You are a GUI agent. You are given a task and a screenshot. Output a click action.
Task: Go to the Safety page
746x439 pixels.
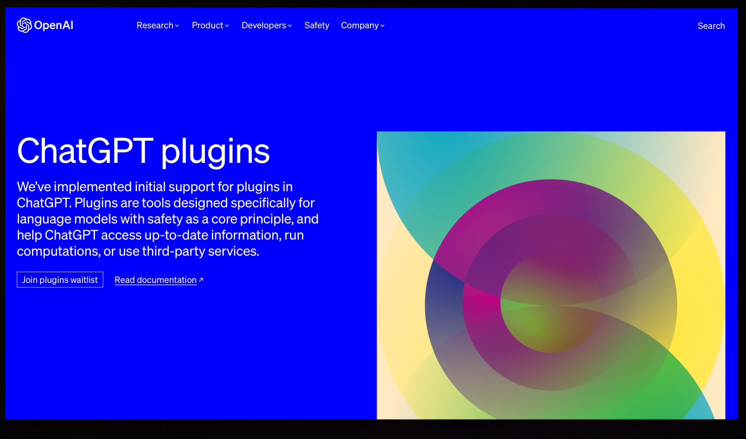coord(317,25)
